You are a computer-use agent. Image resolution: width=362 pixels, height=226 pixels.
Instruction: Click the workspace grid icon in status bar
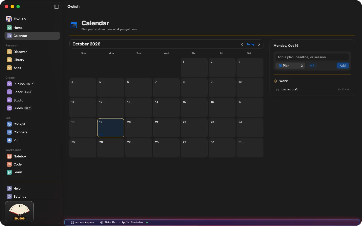pyautogui.click(x=72, y=222)
